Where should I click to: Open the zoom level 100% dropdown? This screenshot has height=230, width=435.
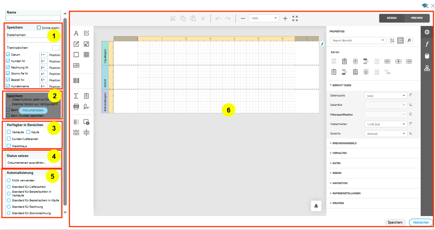[264, 18]
